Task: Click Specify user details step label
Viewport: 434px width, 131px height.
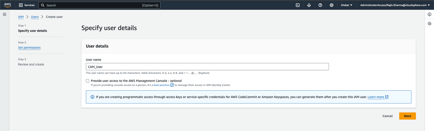Action: (x=33, y=31)
